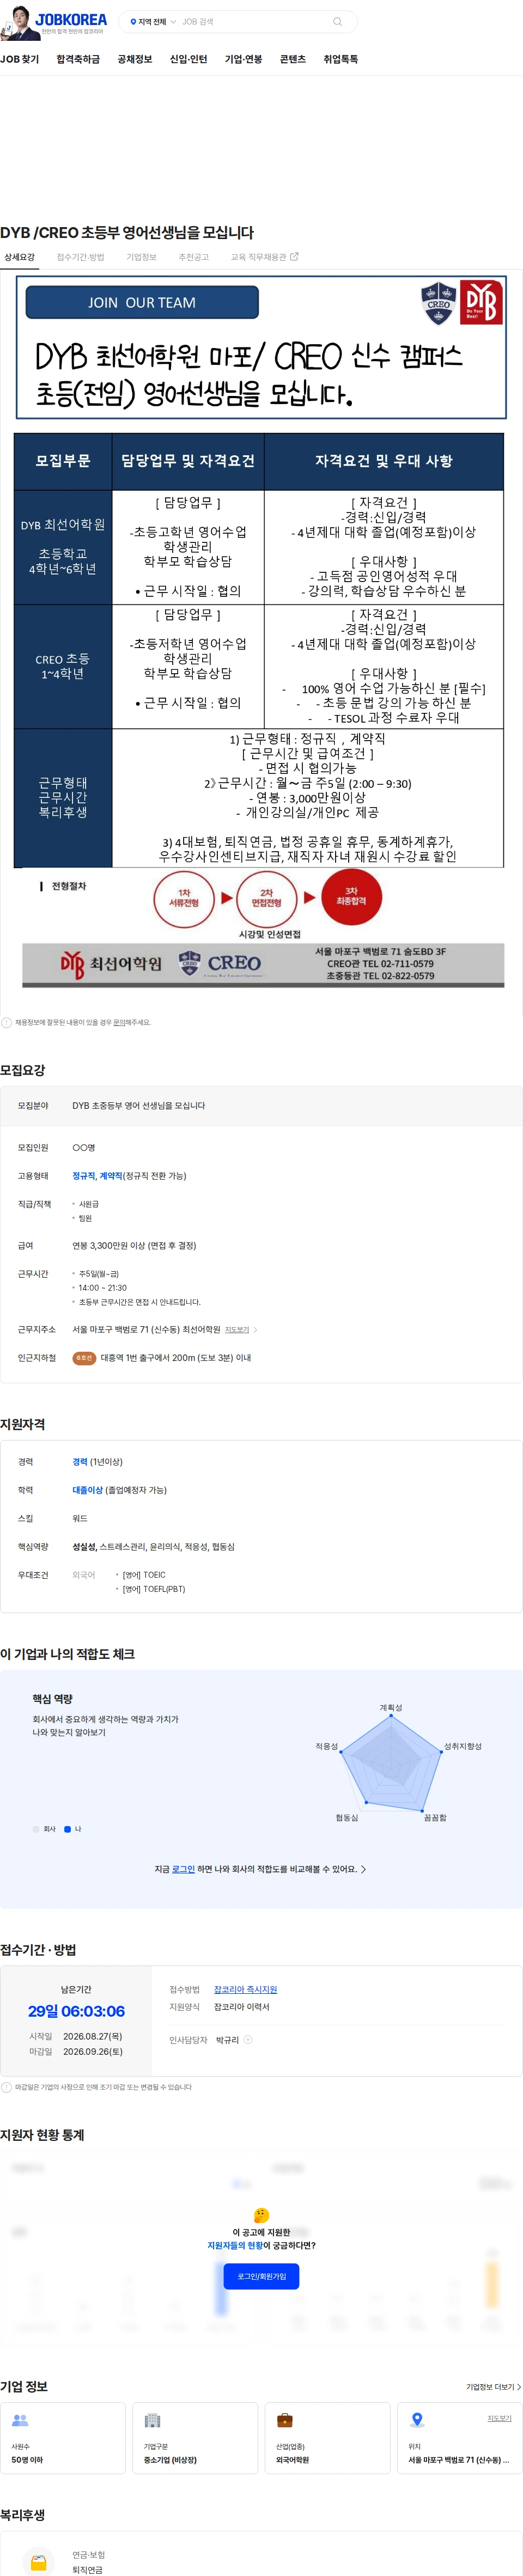Click the 위치 map pin icon
Viewport: 523px width, 2576px height.
click(x=417, y=2421)
